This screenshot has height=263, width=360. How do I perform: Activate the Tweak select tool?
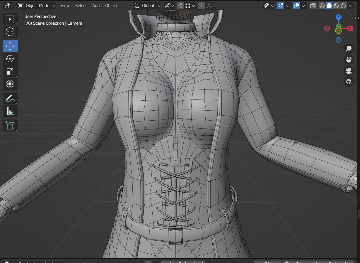pyautogui.click(x=10, y=19)
